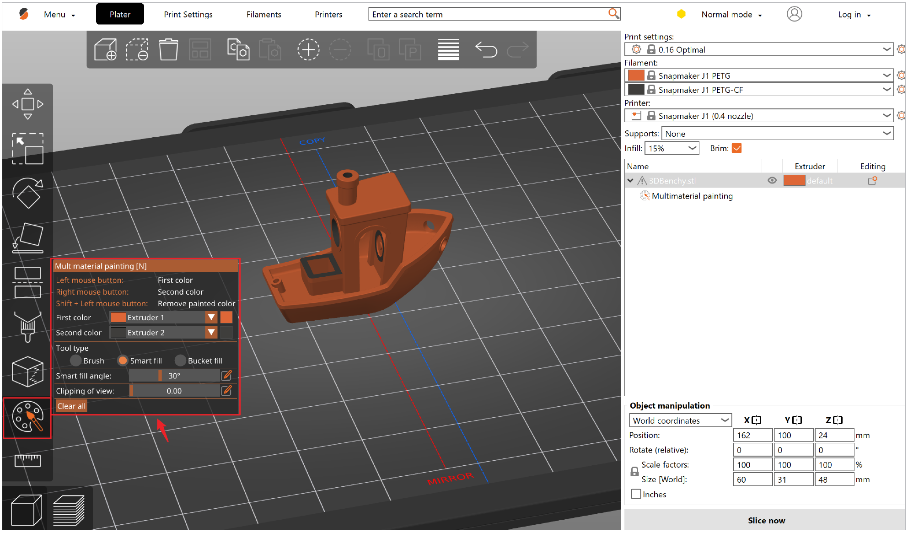
Task: Click the Delete selected object icon
Action: [x=137, y=49]
